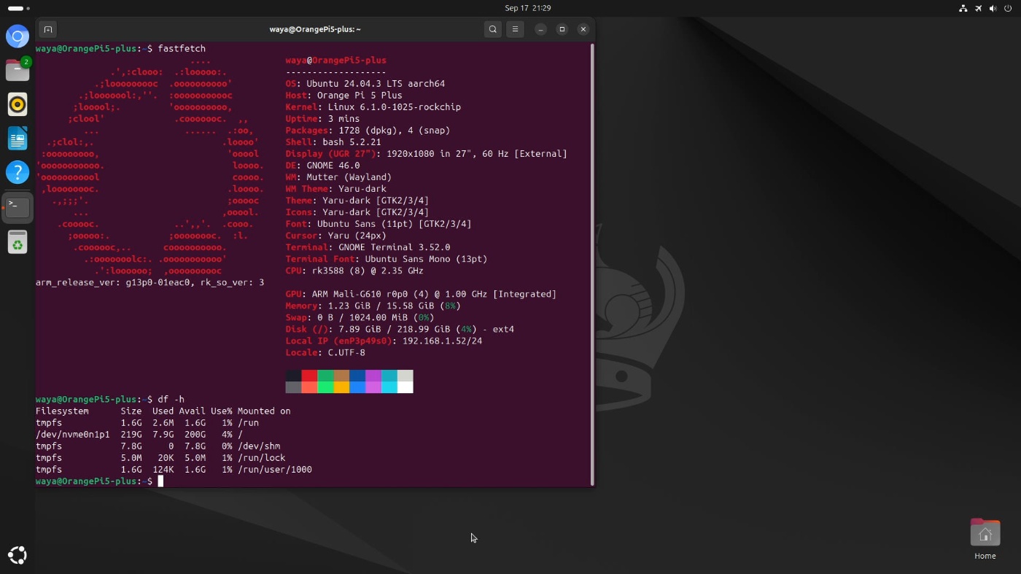Image resolution: width=1021 pixels, height=574 pixels.
Task: Launch Rhythmbox music player from the dock
Action: point(18,104)
